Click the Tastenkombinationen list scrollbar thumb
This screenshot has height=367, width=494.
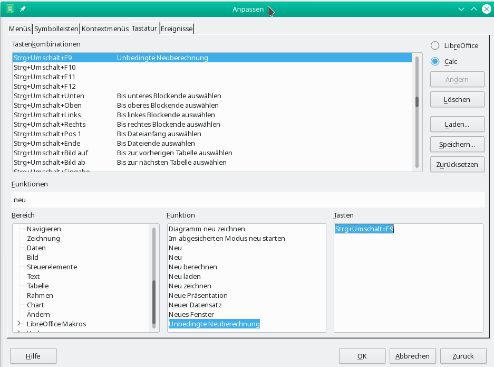click(x=417, y=101)
